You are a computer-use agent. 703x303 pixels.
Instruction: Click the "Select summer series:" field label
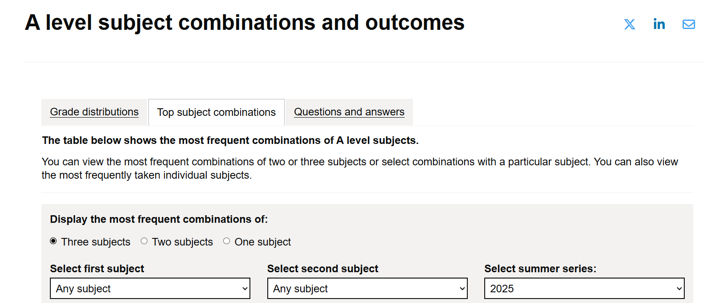tap(540, 269)
